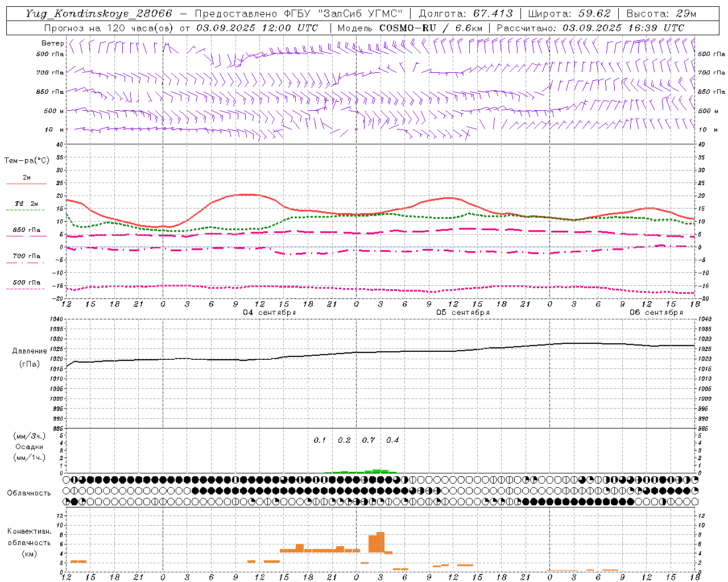Click the 'Осадки' precipitation label
Screen dimensions: 728x582
[30, 447]
